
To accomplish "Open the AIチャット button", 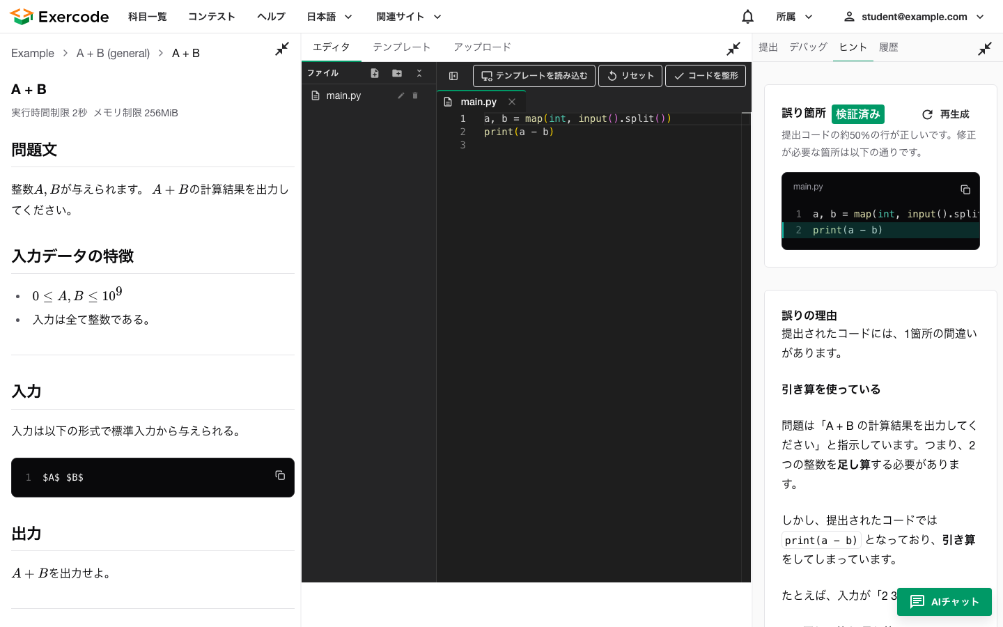I will [x=944, y=602].
